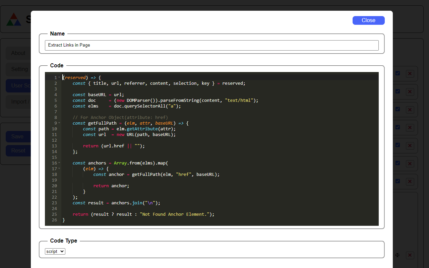429x268 pixels.
Task: Open the About tab in the background page
Action: click(18, 53)
